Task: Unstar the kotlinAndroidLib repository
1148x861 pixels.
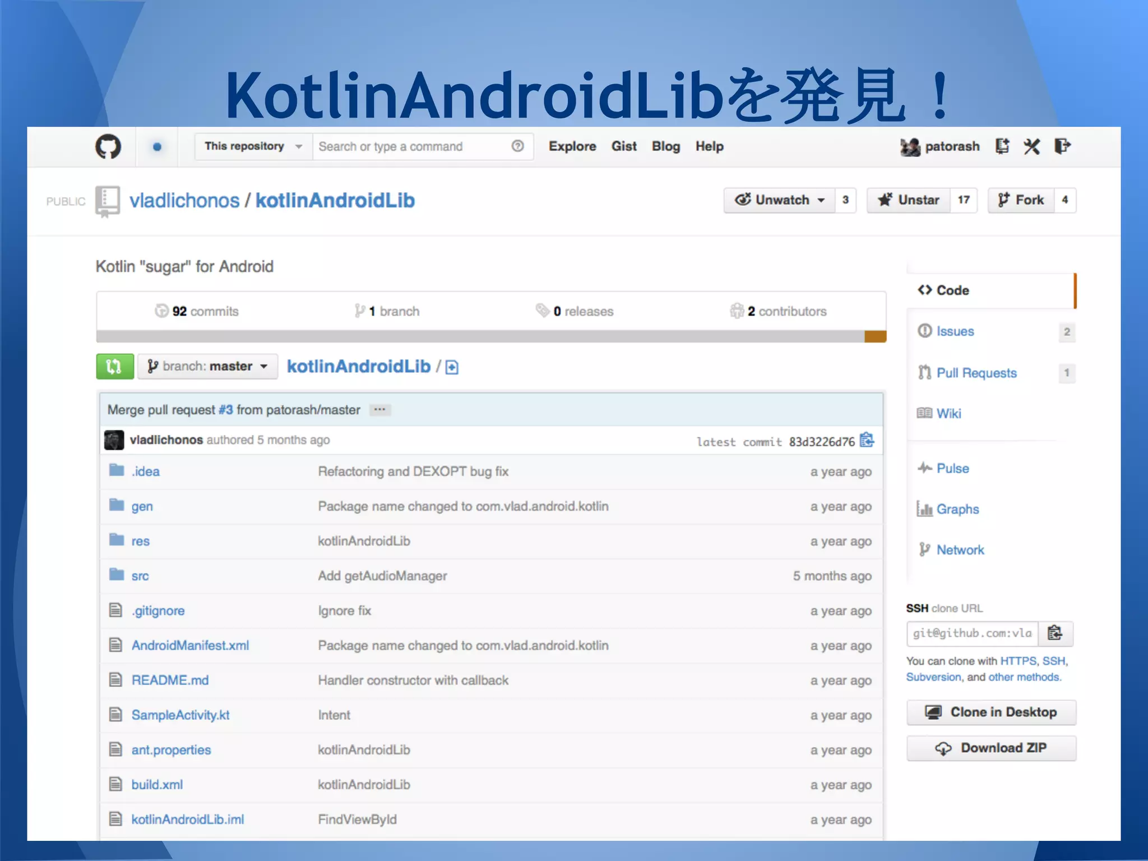Action: (x=909, y=200)
